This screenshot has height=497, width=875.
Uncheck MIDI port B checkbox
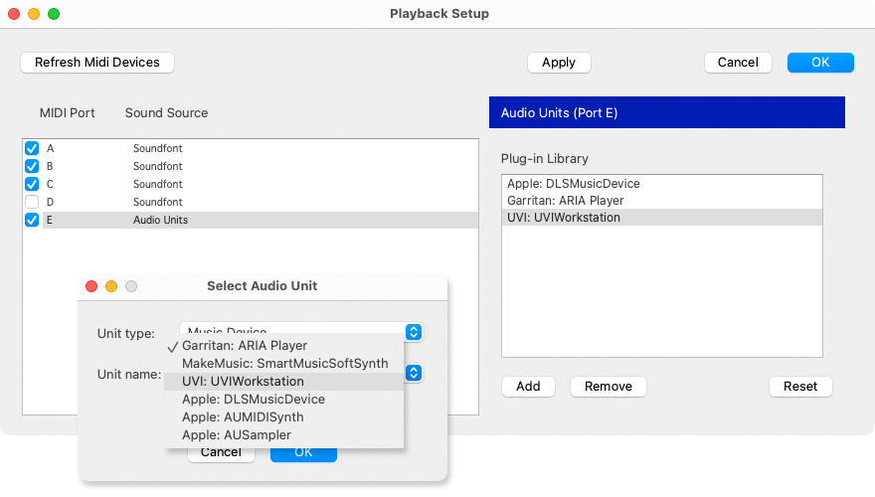(x=32, y=166)
